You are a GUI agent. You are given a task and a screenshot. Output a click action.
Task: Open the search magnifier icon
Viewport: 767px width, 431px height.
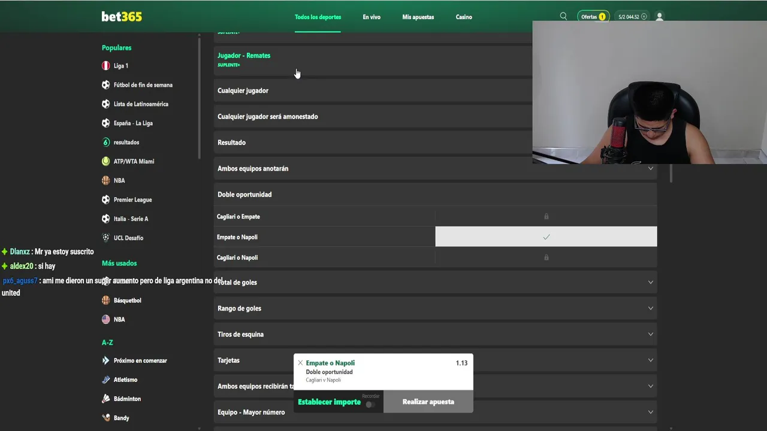tap(563, 17)
